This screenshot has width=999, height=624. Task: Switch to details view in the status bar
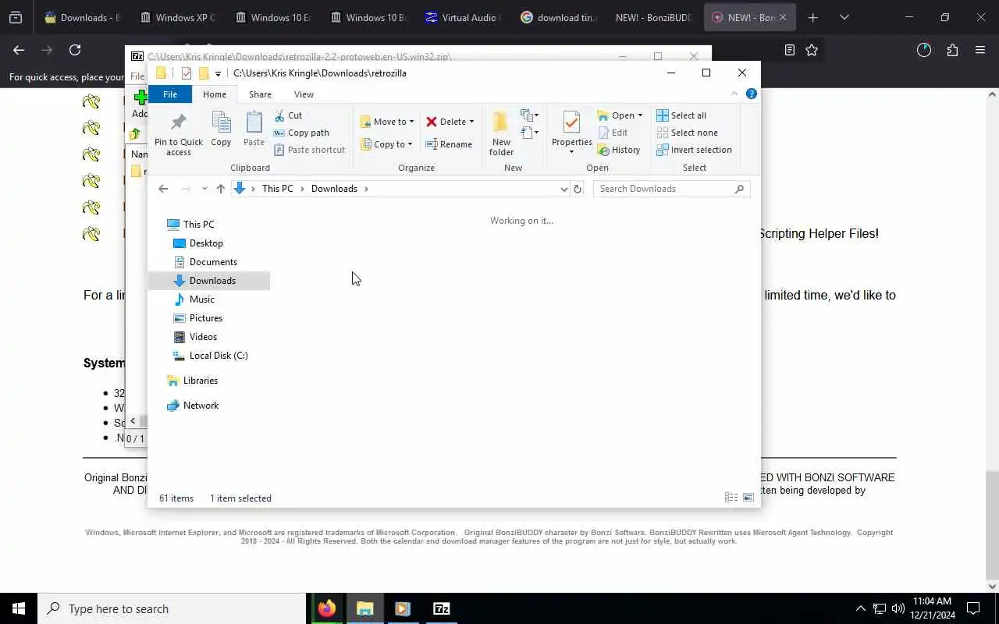tap(731, 498)
